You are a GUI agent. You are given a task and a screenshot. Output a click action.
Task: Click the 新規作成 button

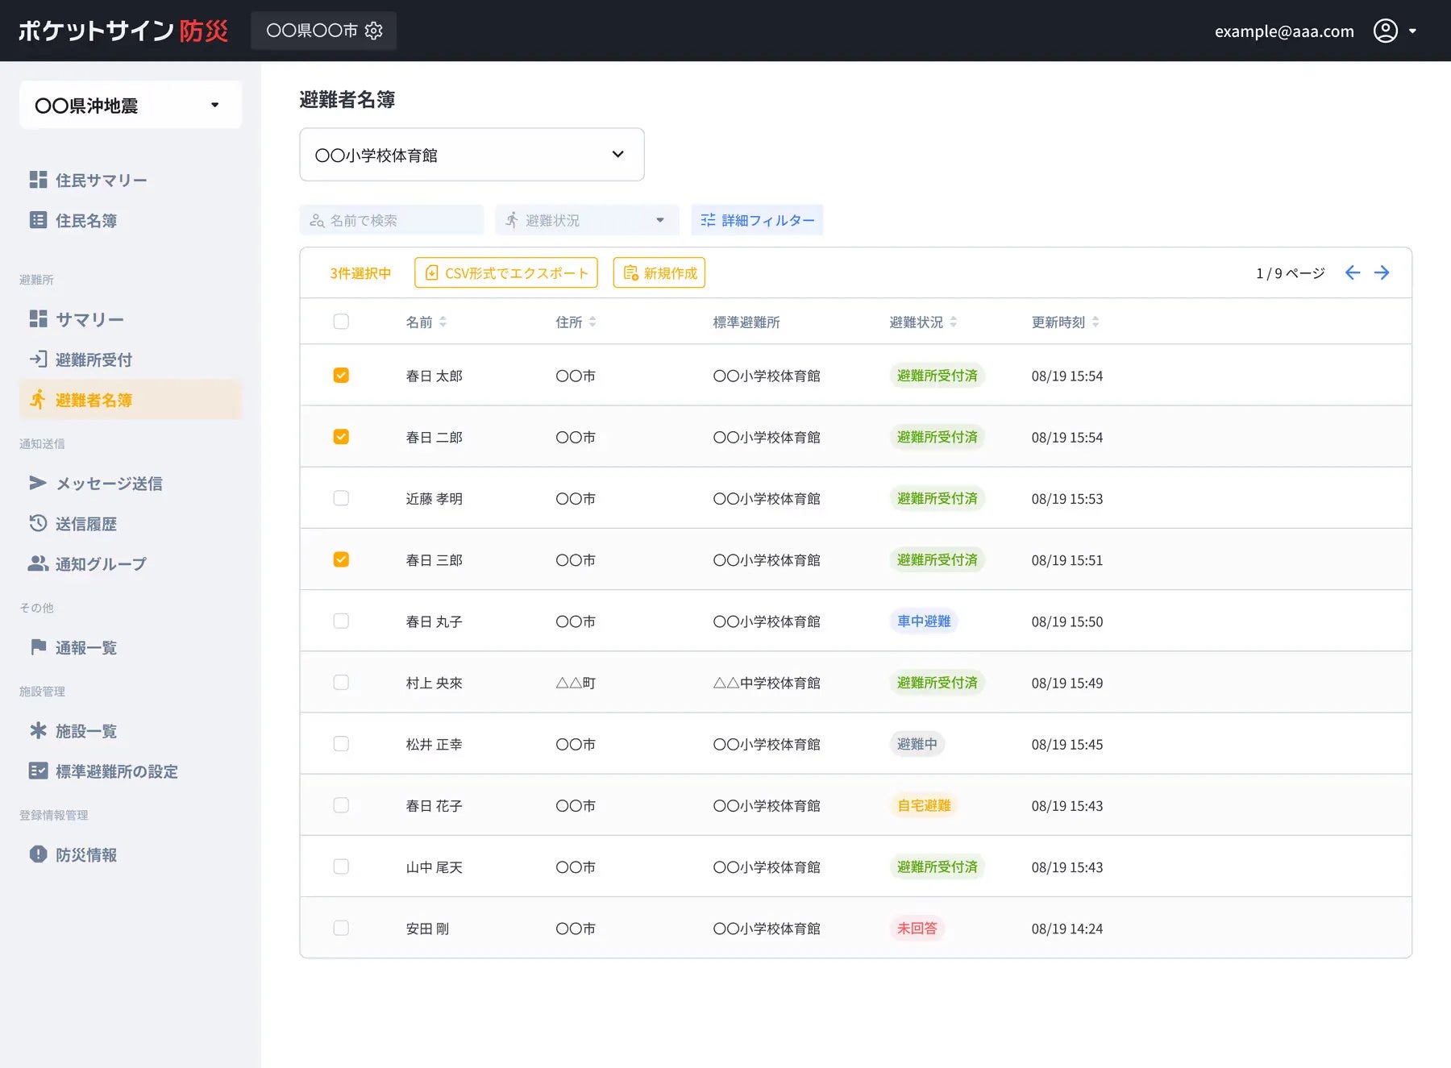(659, 272)
